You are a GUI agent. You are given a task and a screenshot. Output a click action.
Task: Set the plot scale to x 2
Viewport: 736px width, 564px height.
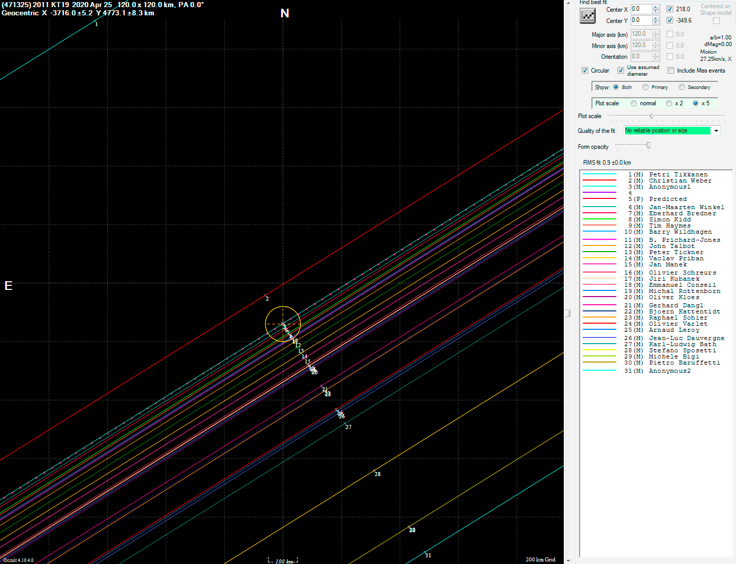[x=669, y=103]
